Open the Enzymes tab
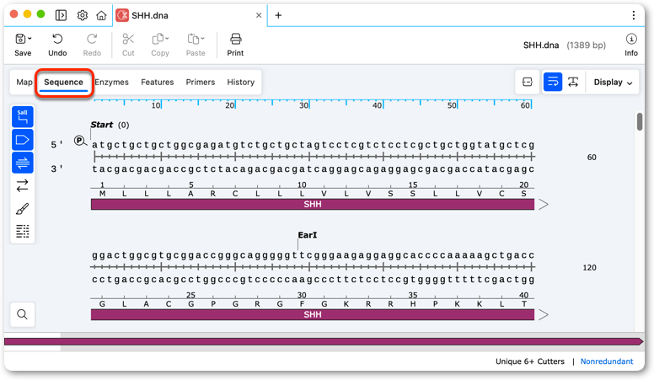Image resolution: width=654 pixels, height=380 pixels. (x=111, y=83)
